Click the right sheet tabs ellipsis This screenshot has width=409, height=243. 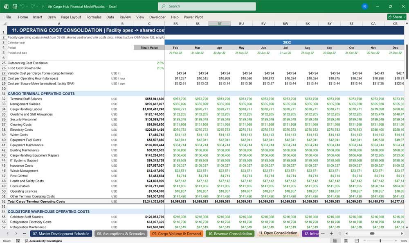pos(323,233)
